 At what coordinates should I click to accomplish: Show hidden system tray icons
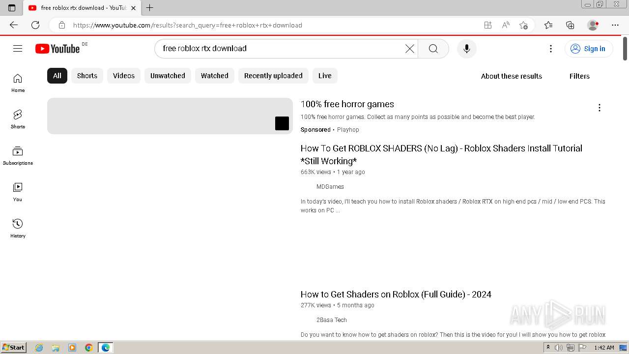pyautogui.click(x=548, y=348)
